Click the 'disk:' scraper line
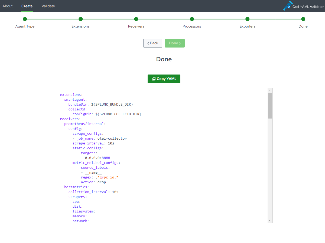Viewport: 325px width, 243px height. tap(78, 207)
